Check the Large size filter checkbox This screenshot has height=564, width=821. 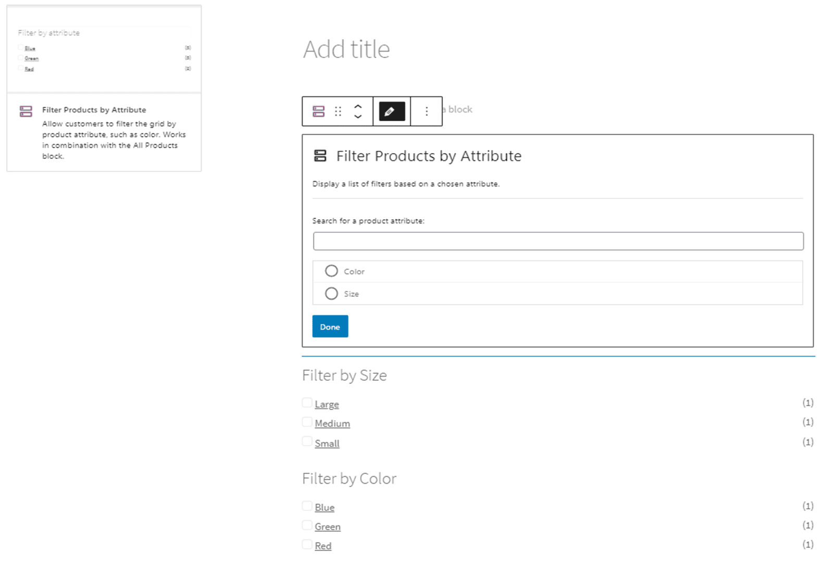pos(307,403)
